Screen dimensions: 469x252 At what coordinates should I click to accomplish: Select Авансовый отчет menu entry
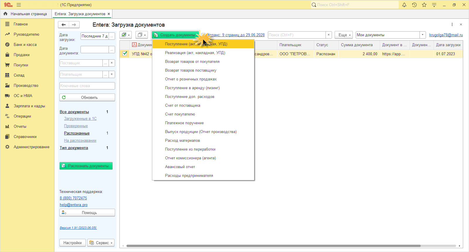click(203, 167)
